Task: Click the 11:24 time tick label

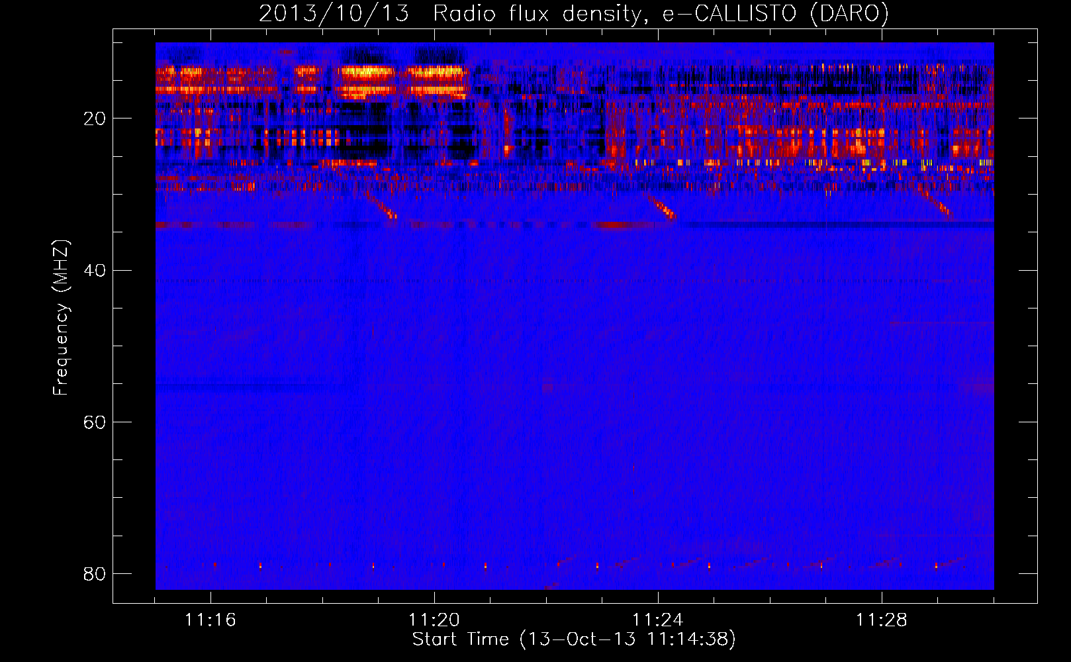Action: tap(658, 620)
